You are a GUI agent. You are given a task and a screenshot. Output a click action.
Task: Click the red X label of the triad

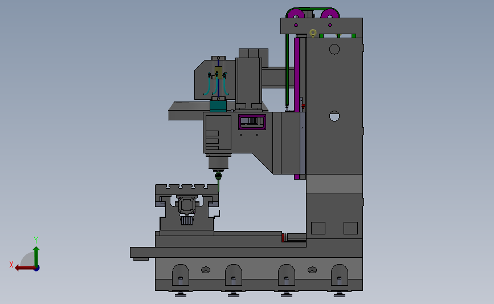[11, 265]
